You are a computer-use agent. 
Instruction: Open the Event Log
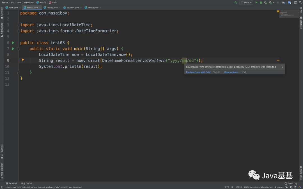coord(291,183)
